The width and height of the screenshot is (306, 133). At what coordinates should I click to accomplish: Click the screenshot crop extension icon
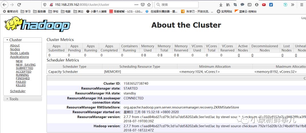coord(235,5)
